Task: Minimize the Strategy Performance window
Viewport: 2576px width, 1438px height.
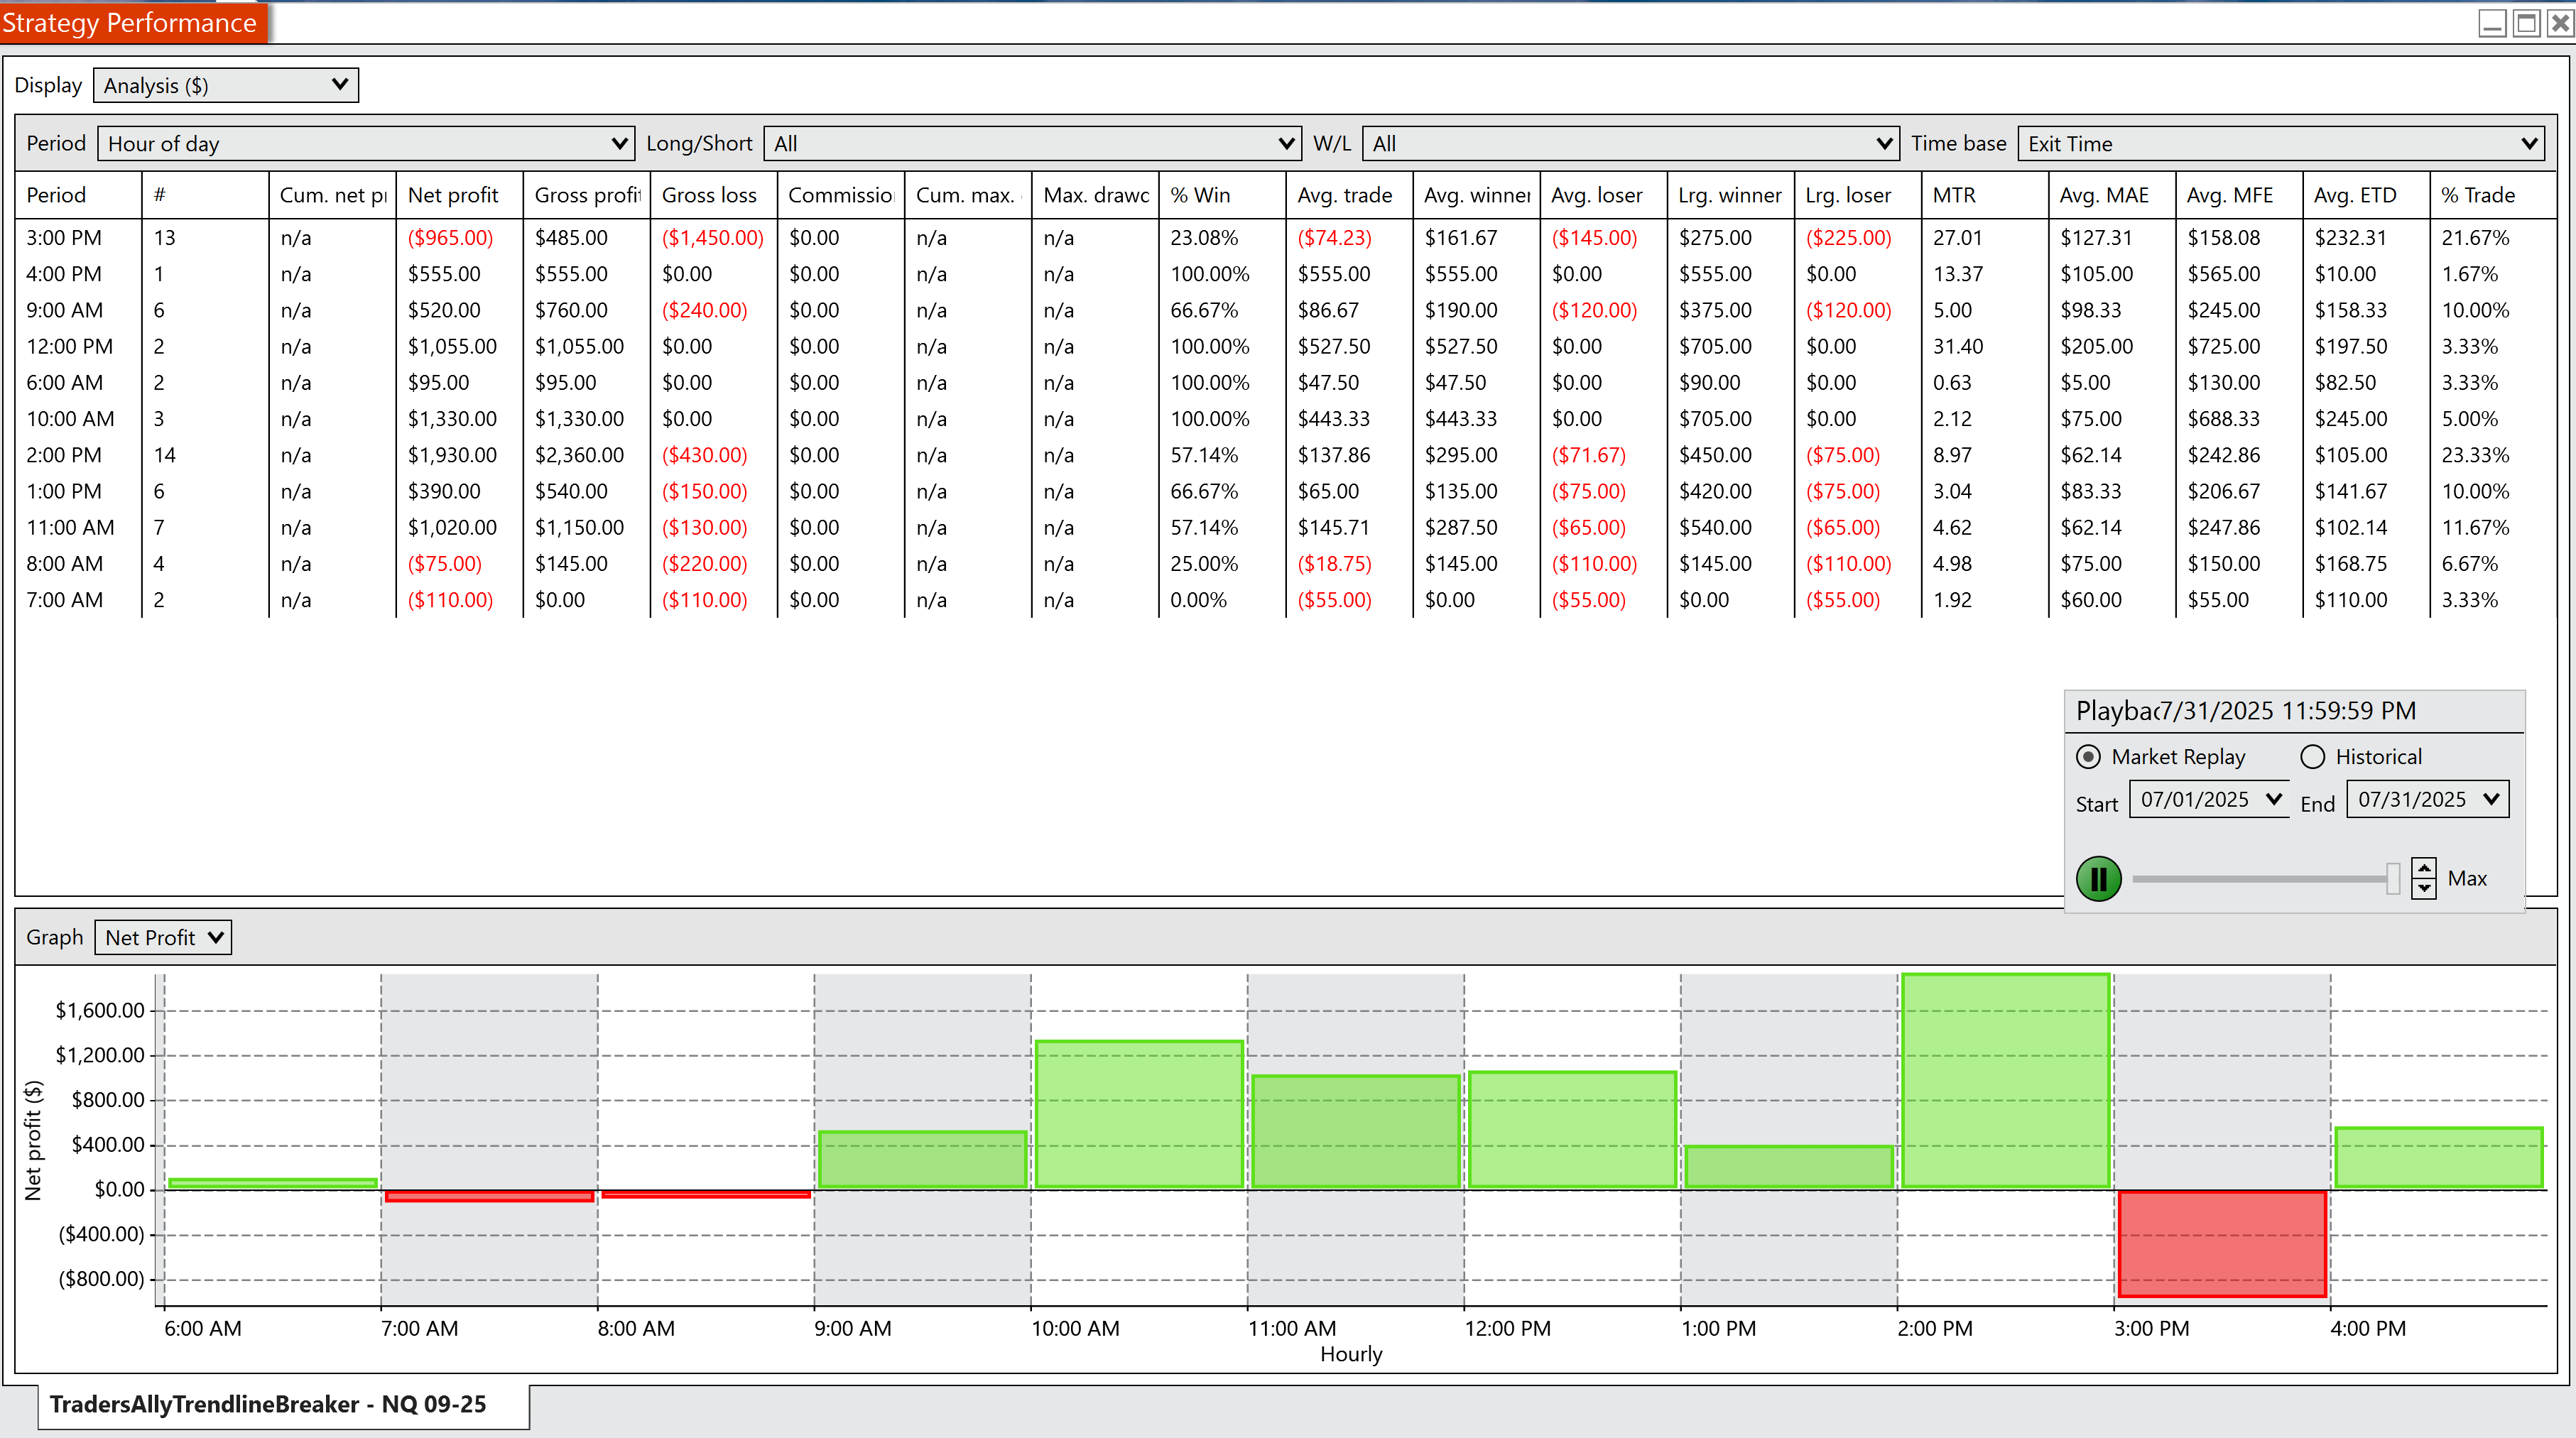Action: [x=2492, y=22]
